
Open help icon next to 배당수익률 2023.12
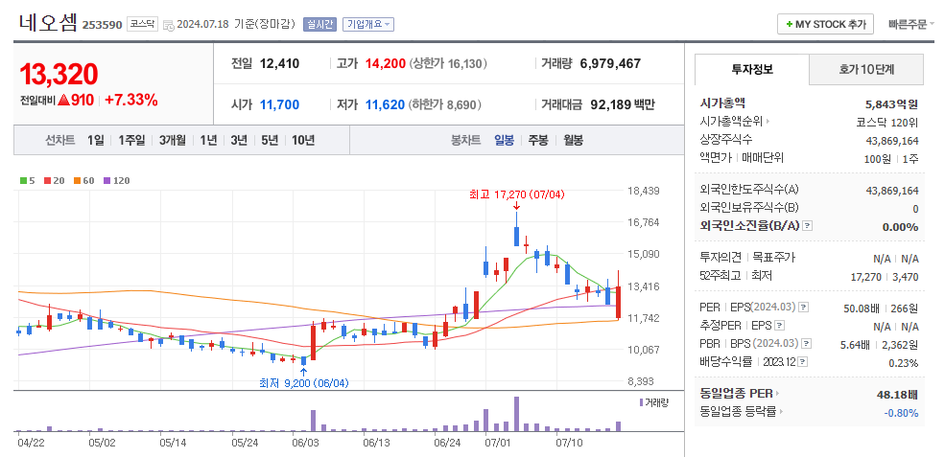[803, 362]
